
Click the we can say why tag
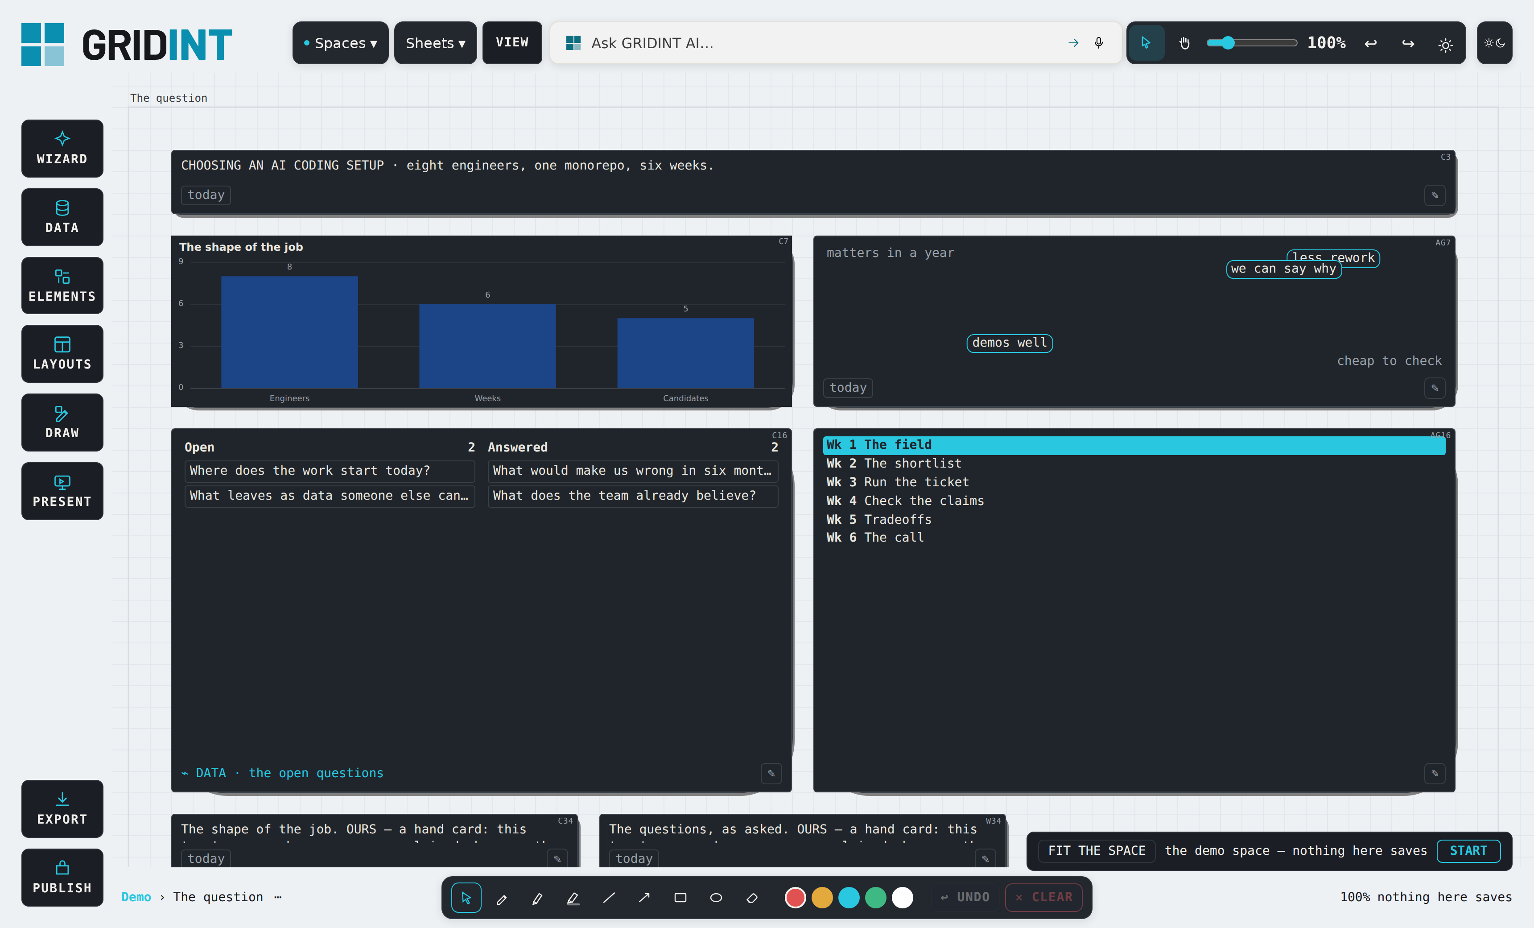[x=1283, y=269]
